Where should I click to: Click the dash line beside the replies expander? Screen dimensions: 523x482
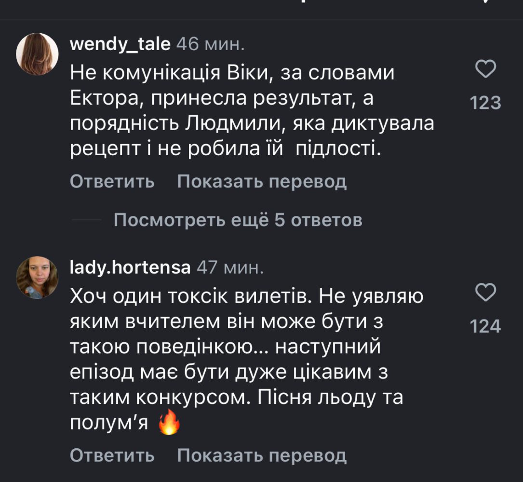[x=87, y=221]
